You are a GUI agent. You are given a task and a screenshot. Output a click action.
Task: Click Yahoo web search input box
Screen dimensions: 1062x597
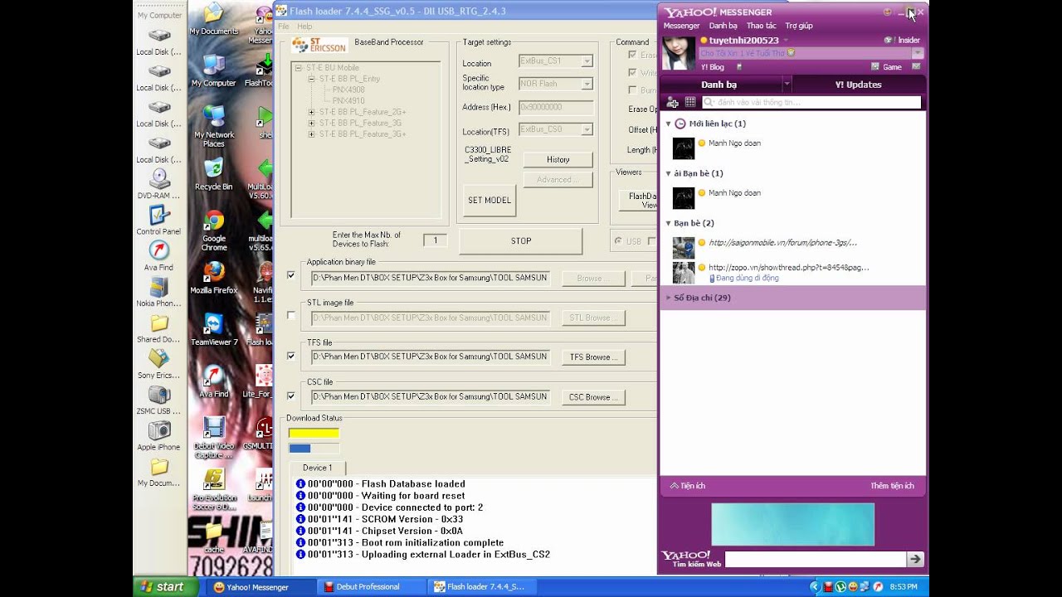816,560
